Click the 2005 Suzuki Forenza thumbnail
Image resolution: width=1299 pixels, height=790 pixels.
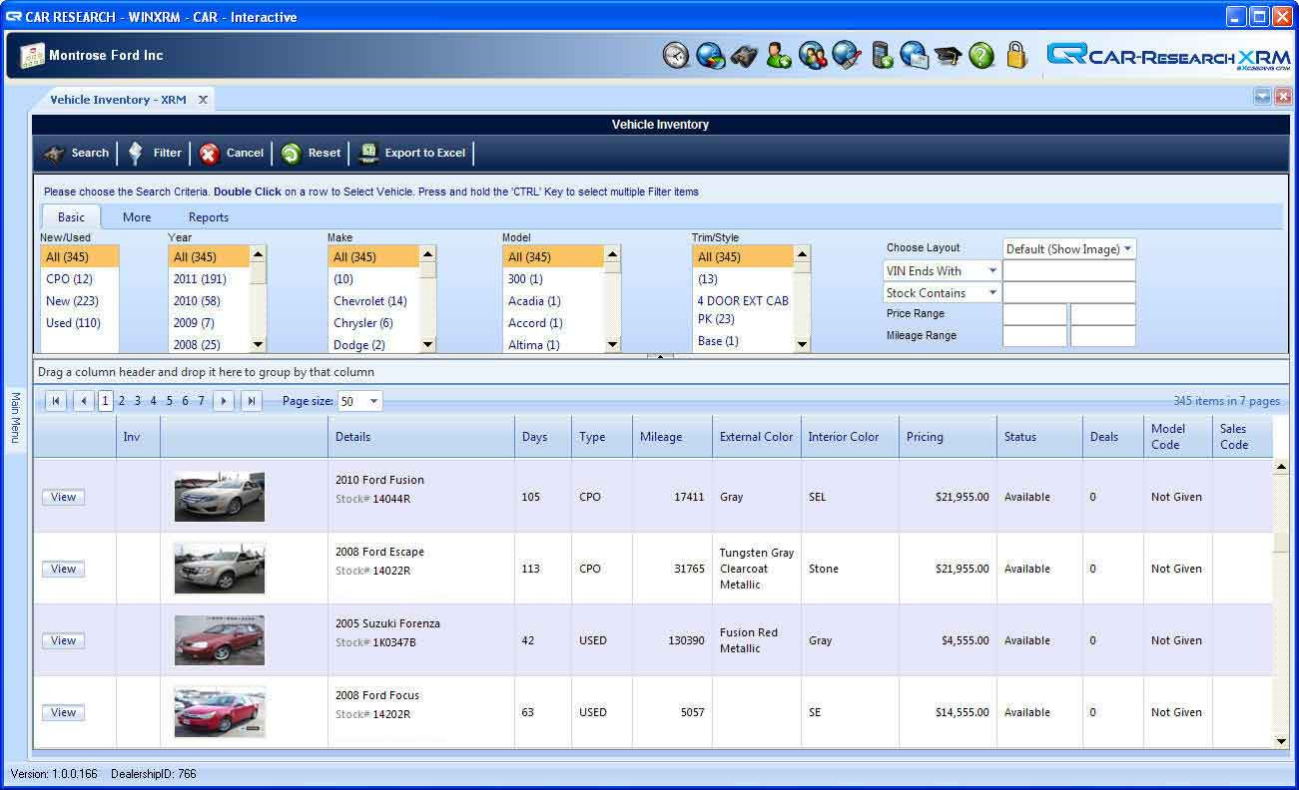point(220,640)
